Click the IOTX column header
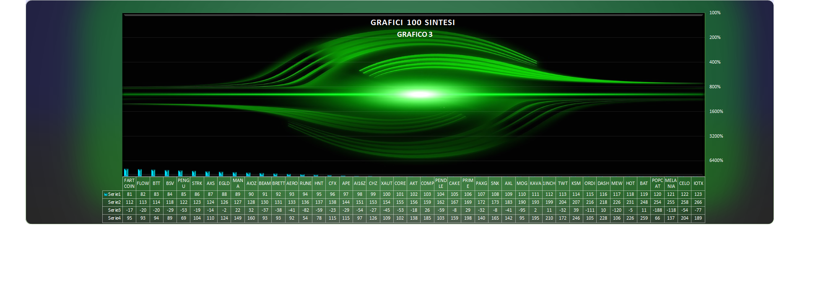Image resolution: width=826 pixels, height=282 pixels. point(698,184)
